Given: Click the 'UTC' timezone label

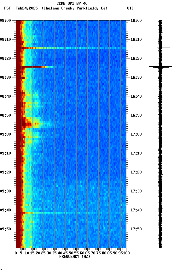Looking at the screenshot, I should pos(130,8).
